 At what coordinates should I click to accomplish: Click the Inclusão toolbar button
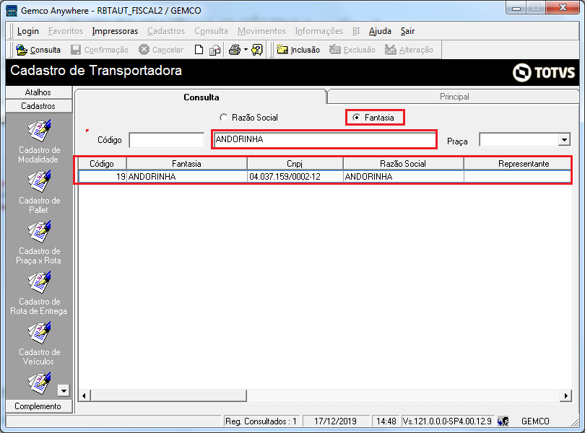click(x=298, y=50)
